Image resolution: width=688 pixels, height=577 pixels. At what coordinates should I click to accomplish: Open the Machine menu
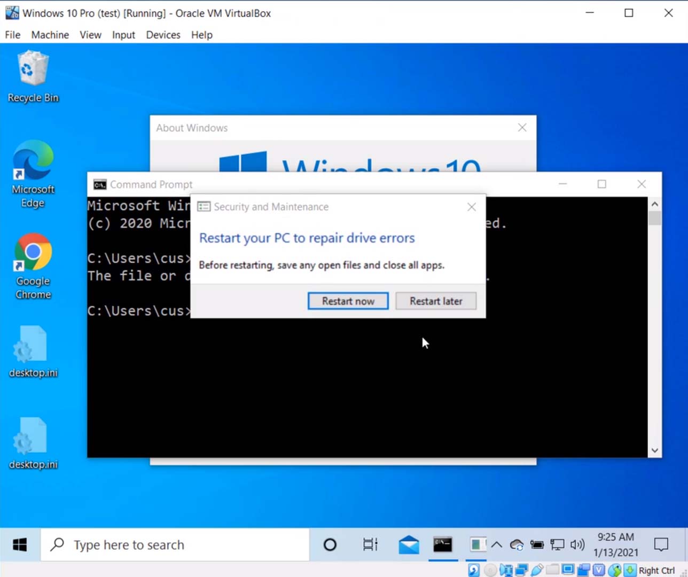click(x=50, y=35)
